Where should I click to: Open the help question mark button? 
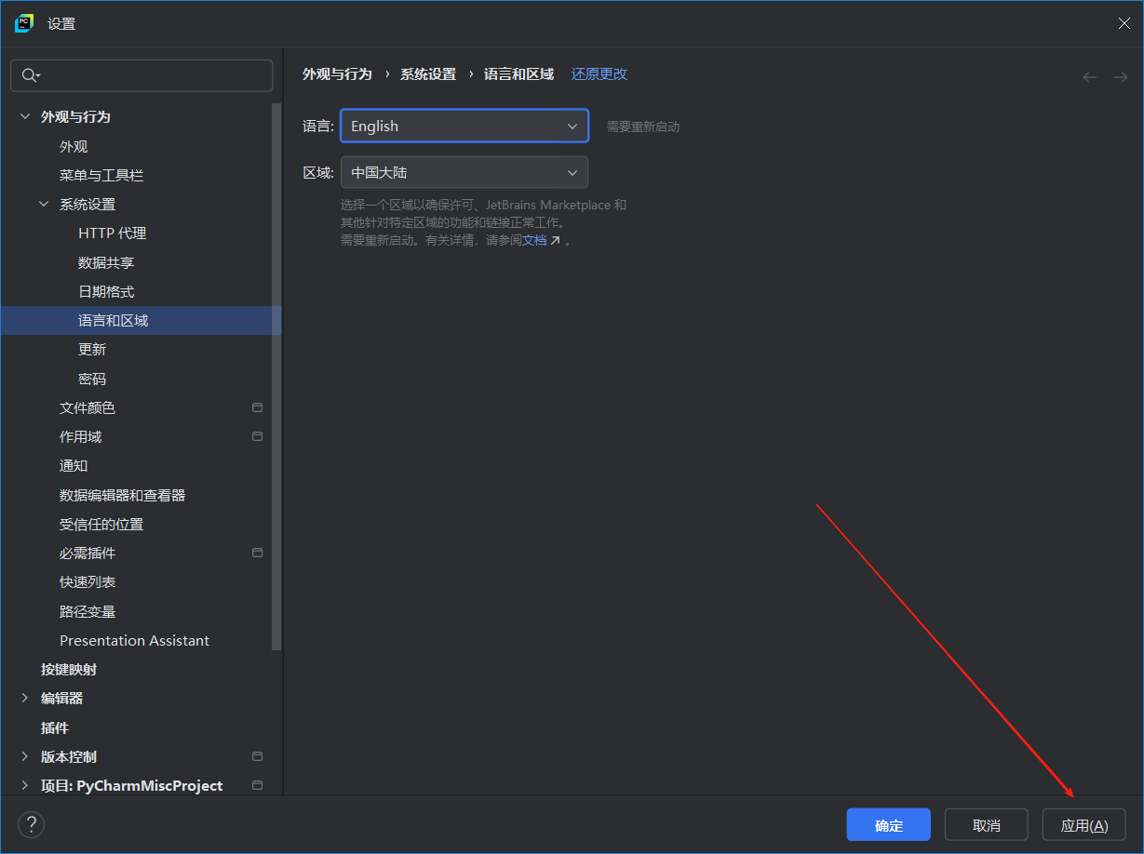[31, 824]
